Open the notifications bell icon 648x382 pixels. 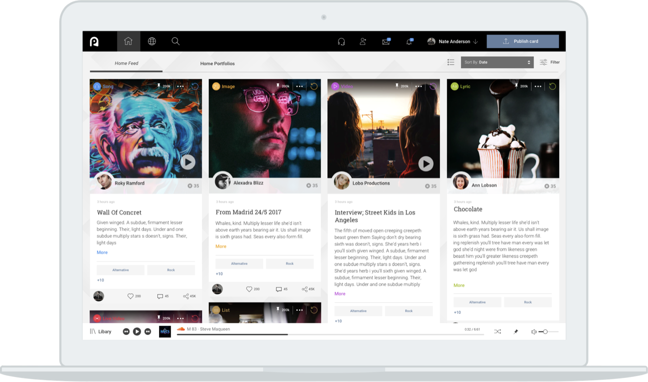[409, 42]
